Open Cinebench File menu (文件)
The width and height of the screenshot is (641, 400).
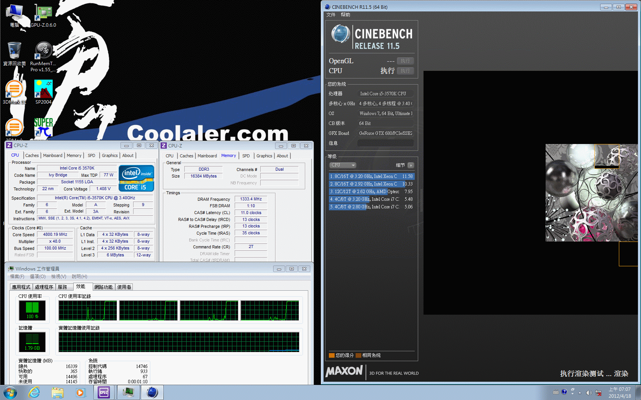(x=331, y=15)
